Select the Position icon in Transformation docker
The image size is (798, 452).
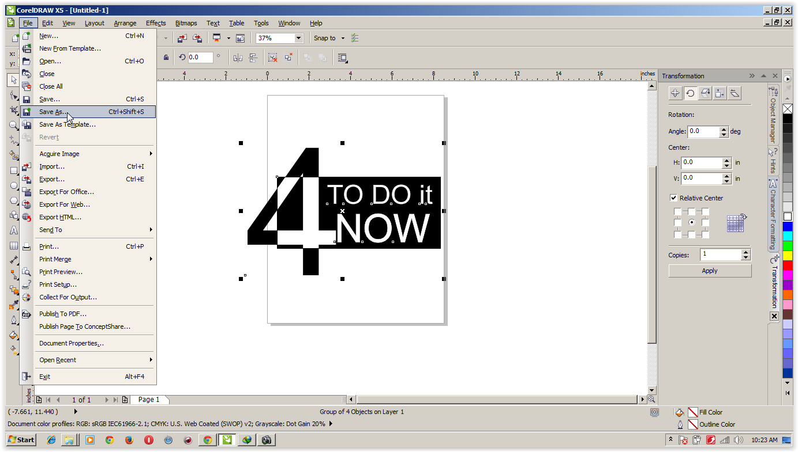pos(675,93)
